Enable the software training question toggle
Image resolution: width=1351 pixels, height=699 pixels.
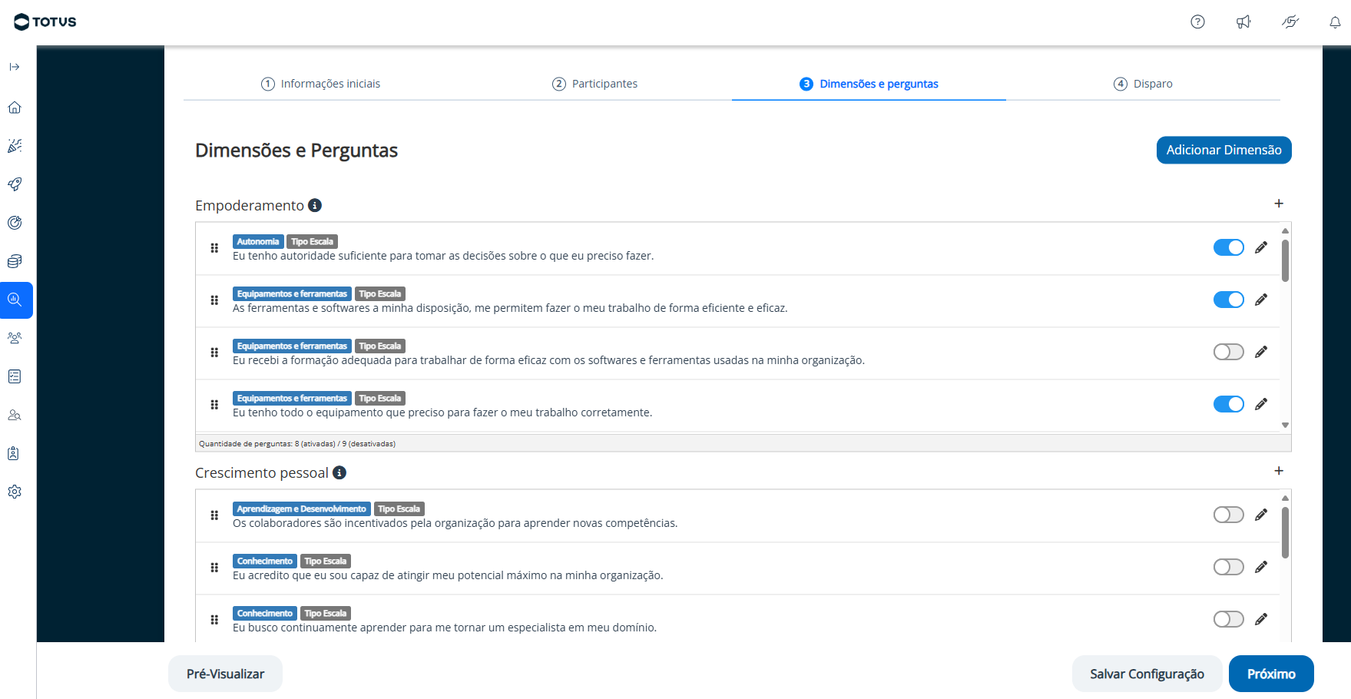pos(1228,352)
